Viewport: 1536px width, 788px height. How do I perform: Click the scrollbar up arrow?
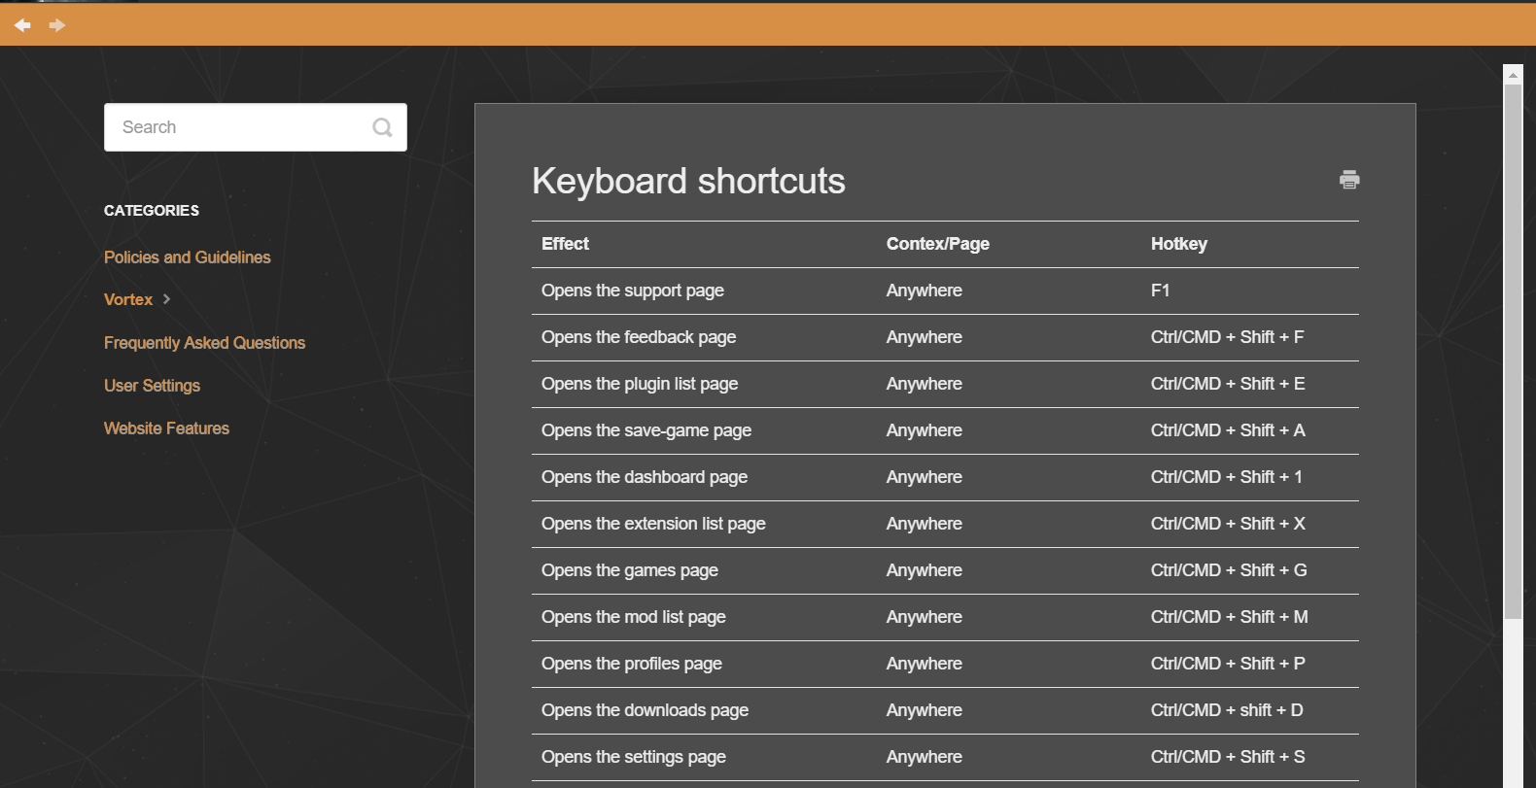(1513, 74)
